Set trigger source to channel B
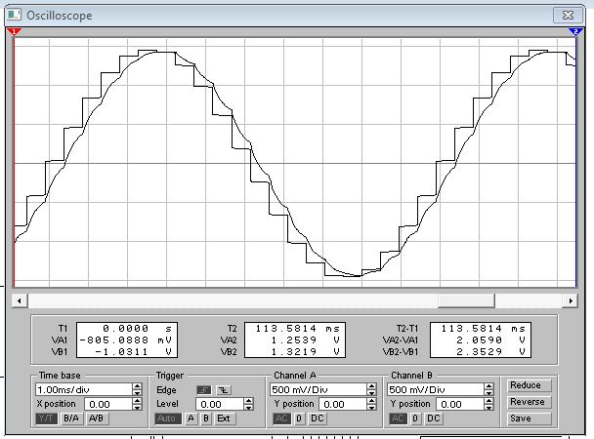594x439 pixels. (206, 419)
